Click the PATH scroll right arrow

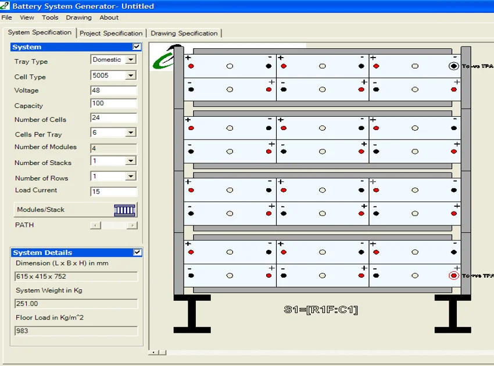pyautogui.click(x=133, y=225)
